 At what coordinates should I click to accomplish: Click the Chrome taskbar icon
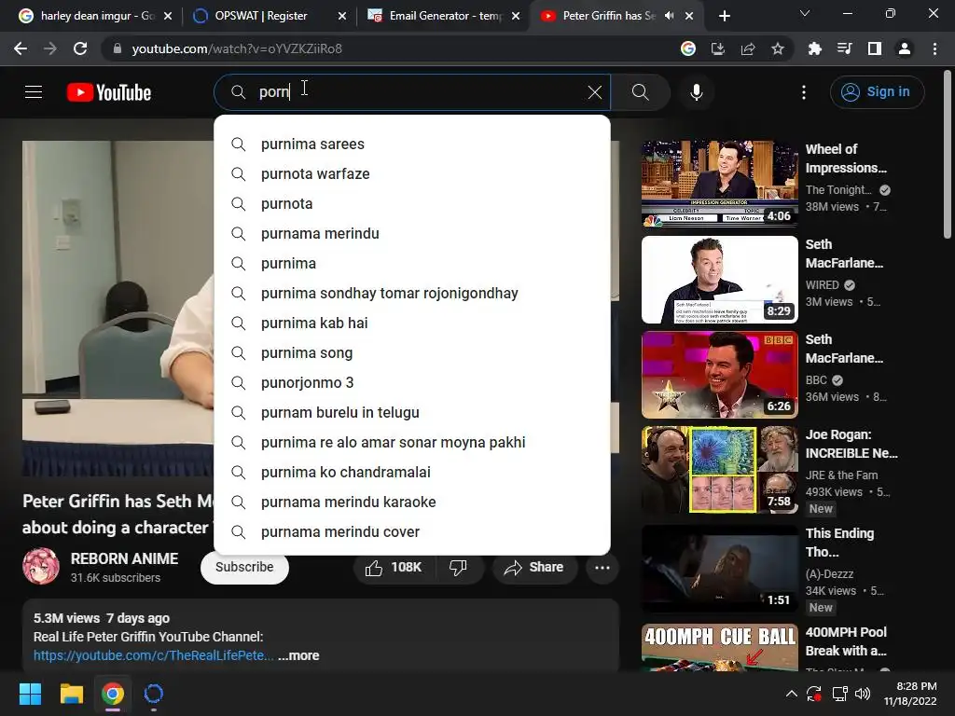[113, 694]
